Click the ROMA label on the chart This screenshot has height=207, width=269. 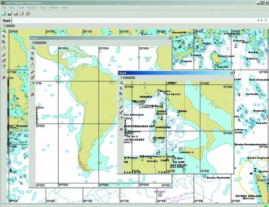tap(183, 111)
